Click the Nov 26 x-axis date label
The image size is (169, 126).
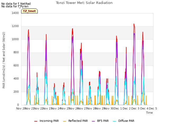(74, 108)
